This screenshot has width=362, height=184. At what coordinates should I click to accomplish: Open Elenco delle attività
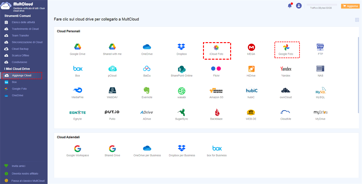[24, 22]
